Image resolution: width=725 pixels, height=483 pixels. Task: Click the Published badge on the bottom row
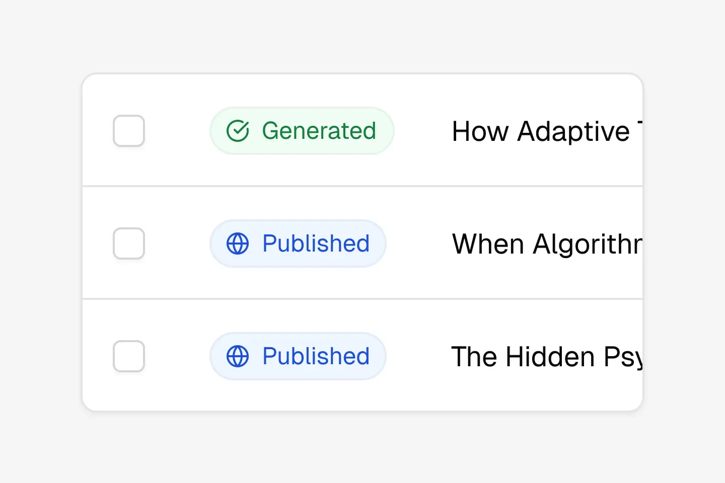pos(298,356)
